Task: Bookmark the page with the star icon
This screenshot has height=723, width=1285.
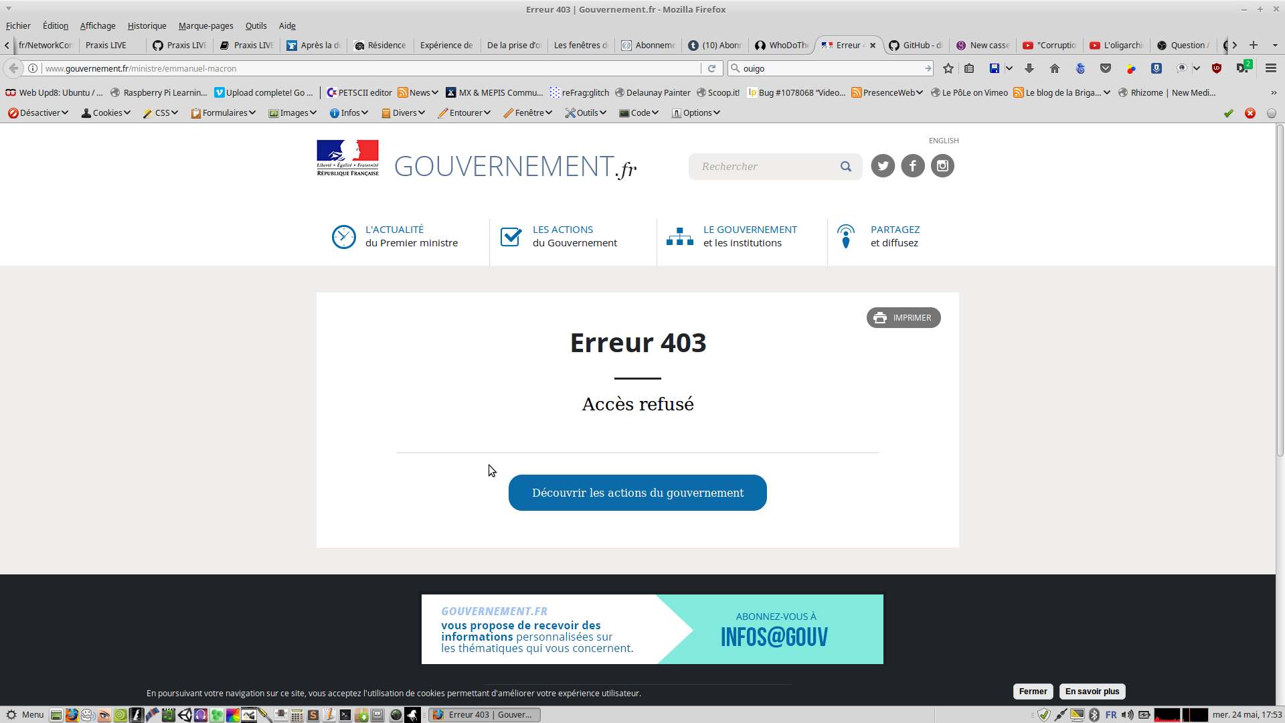Action: coord(948,68)
